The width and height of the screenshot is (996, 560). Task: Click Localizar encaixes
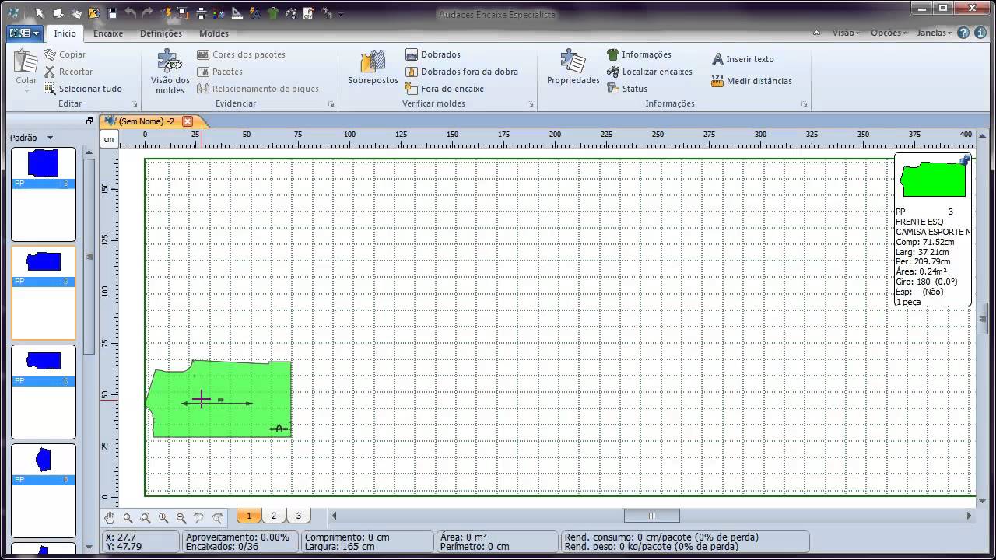click(650, 72)
